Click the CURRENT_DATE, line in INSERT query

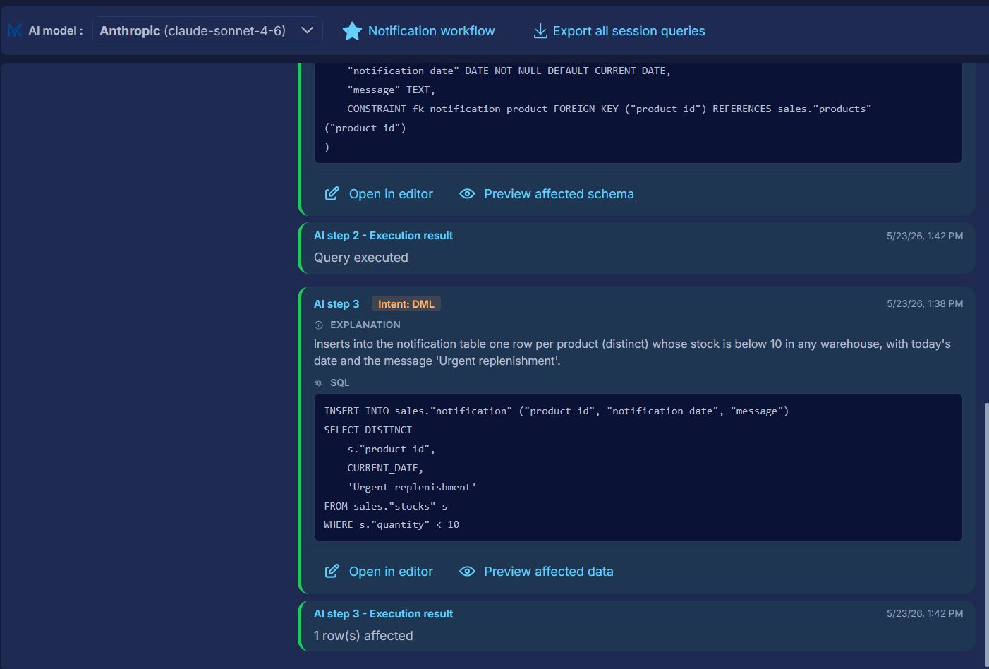(x=385, y=468)
